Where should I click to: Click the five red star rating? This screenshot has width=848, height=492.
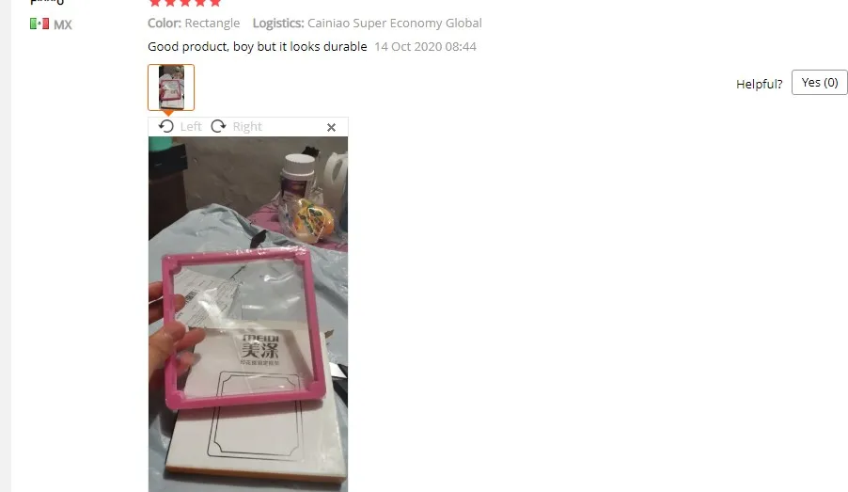click(x=185, y=3)
